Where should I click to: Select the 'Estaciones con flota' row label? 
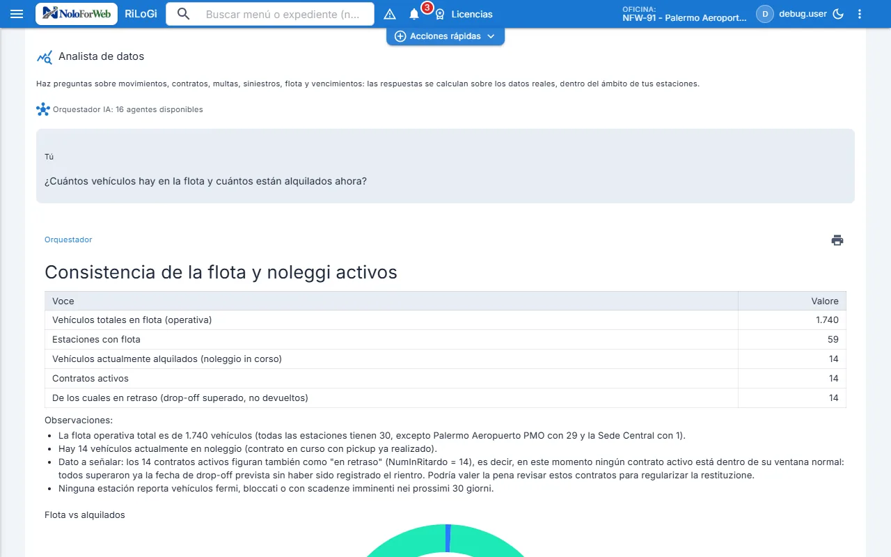coord(96,340)
